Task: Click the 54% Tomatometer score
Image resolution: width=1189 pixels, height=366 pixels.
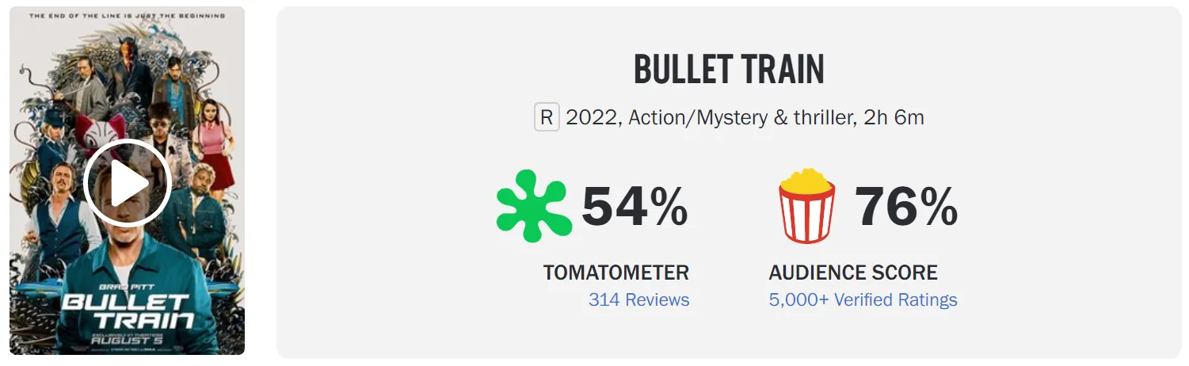Action: [635, 207]
